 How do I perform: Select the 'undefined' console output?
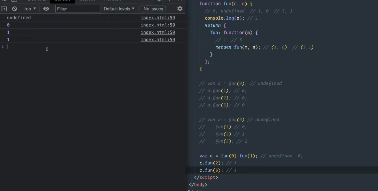[x=19, y=18]
